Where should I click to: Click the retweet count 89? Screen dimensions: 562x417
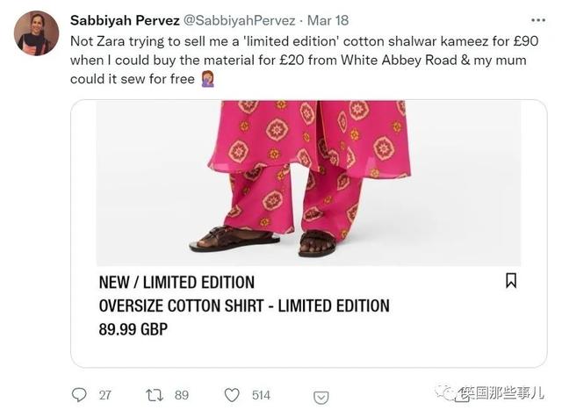click(x=182, y=395)
